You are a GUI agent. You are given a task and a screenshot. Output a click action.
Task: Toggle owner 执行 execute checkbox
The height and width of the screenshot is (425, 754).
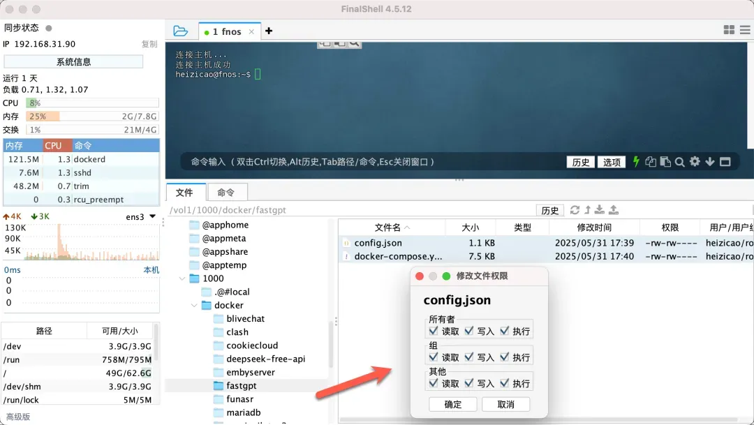pyautogui.click(x=505, y=331)
